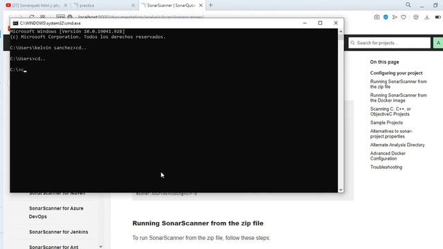
Task: Open the extensions cube icon
Action: click(x=416, y=17)
